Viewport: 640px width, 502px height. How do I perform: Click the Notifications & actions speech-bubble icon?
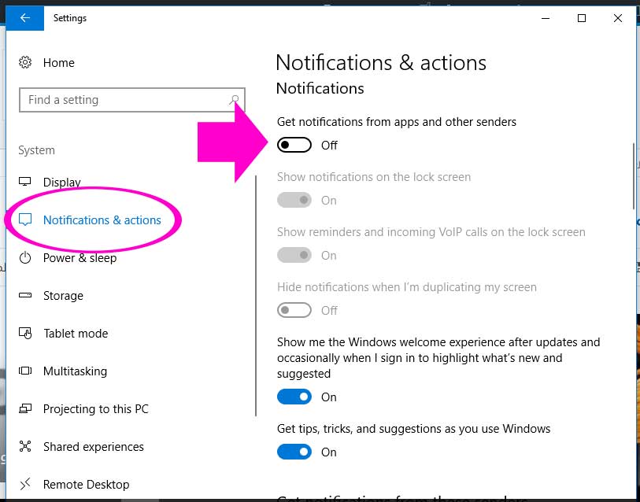(25, 220)
